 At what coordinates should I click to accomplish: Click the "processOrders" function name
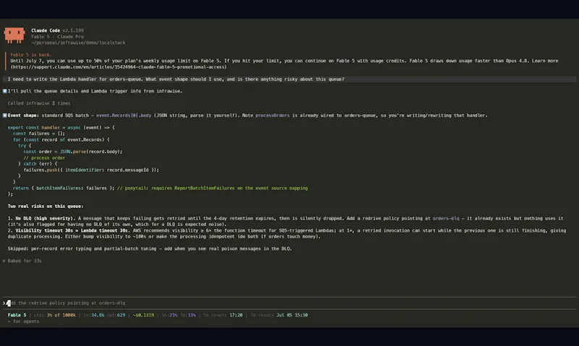click(x=273, y=116)
